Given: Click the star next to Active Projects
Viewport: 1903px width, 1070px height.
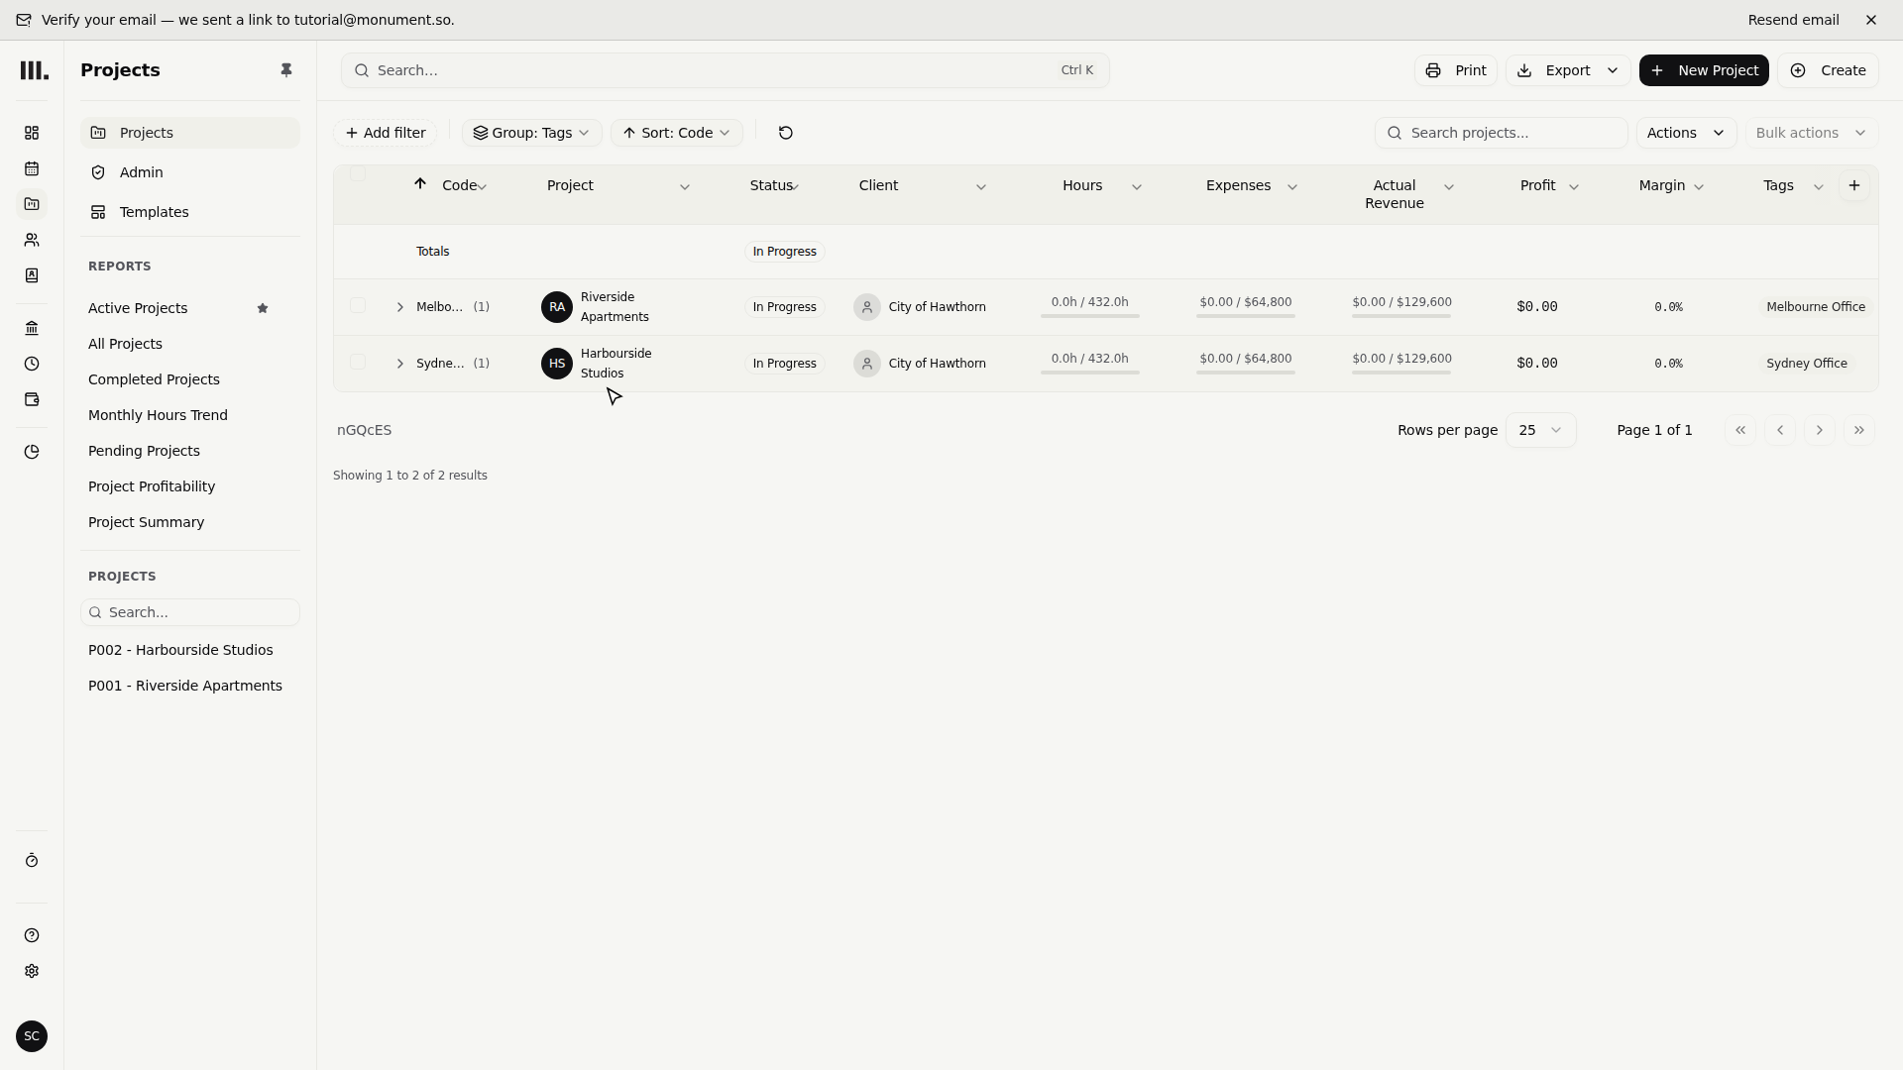Looking at the screenshot, I should 263,308.
